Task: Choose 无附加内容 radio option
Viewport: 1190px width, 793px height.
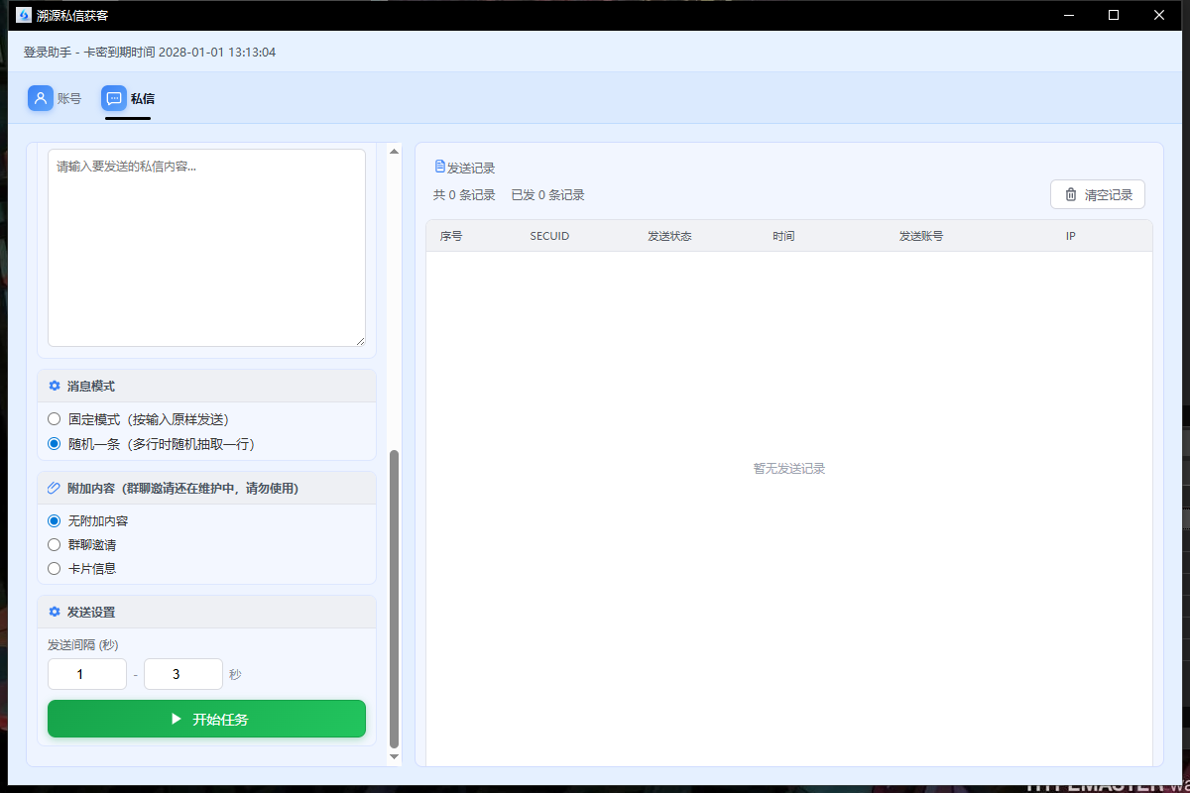Action: (55, 520)
